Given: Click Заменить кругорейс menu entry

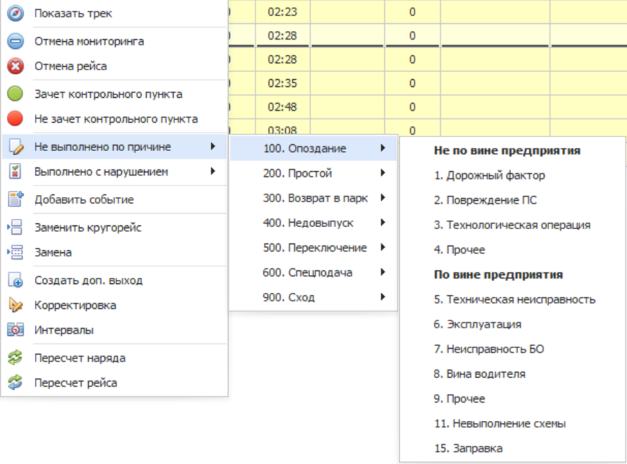Looking at the screenshot, I should (88, 228).
